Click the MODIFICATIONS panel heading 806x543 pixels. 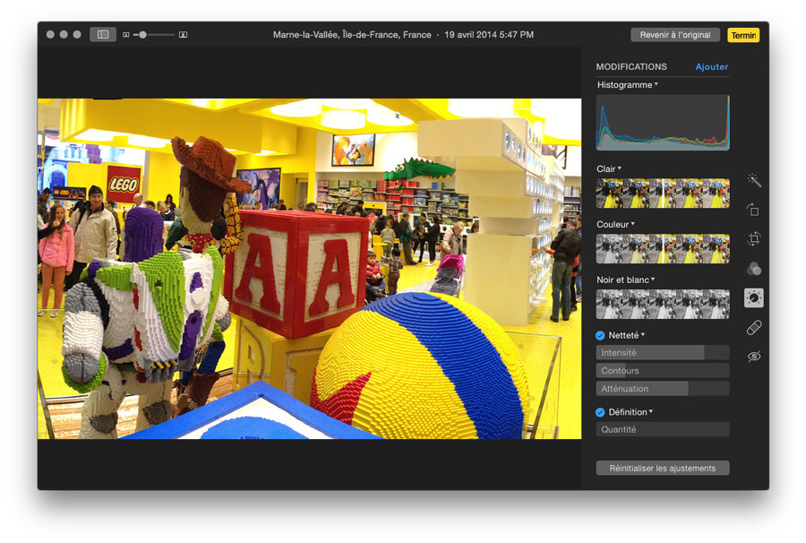coord(631,67)
